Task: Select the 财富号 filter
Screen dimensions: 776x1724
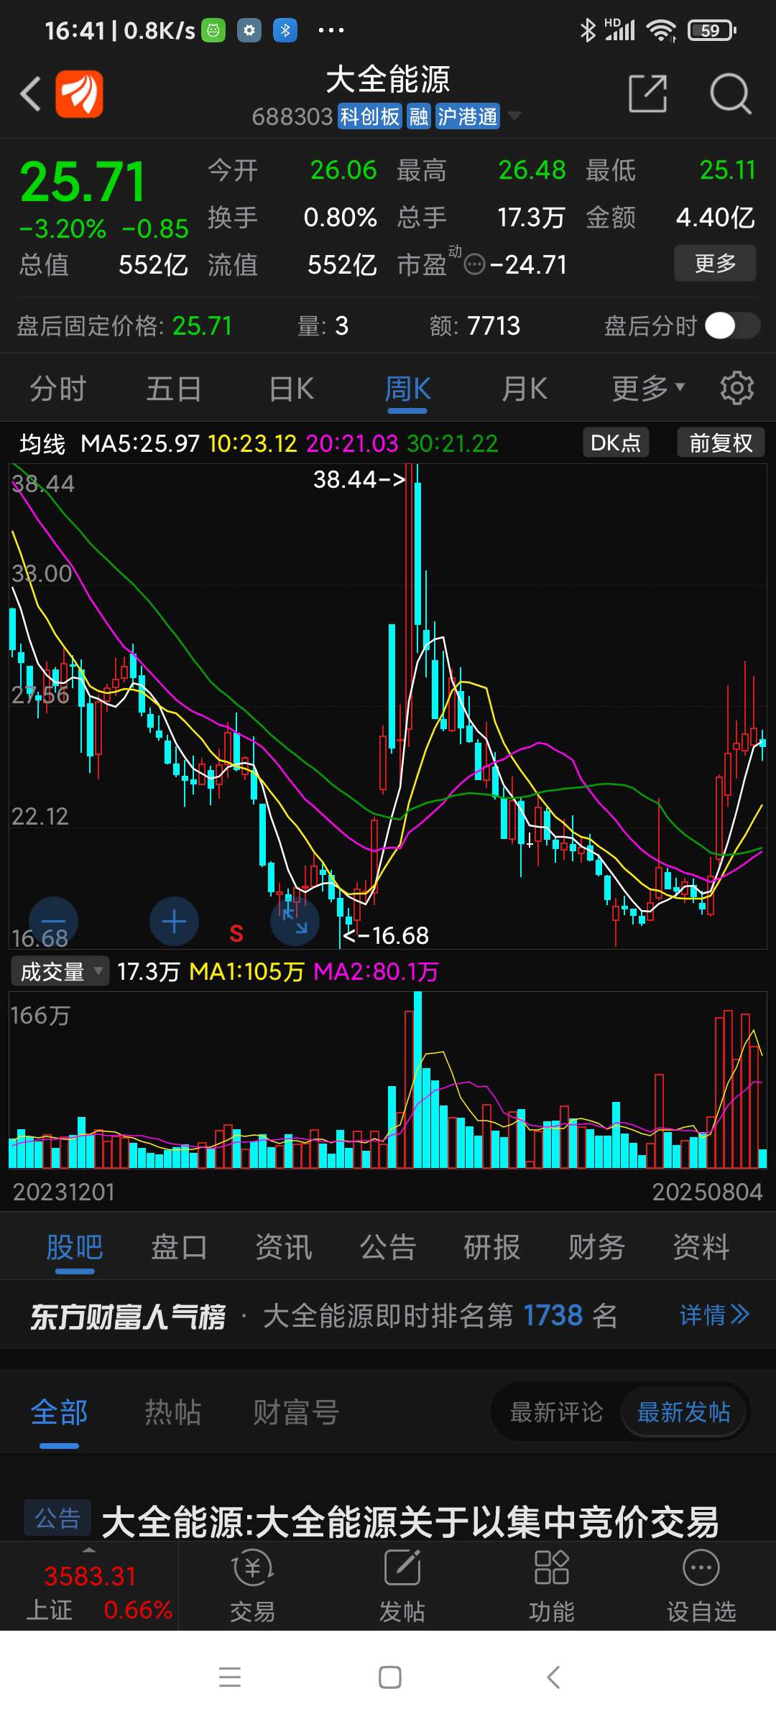Action: (296, 1412)
